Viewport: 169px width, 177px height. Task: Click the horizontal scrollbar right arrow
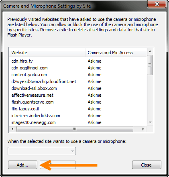coord(143,129)
